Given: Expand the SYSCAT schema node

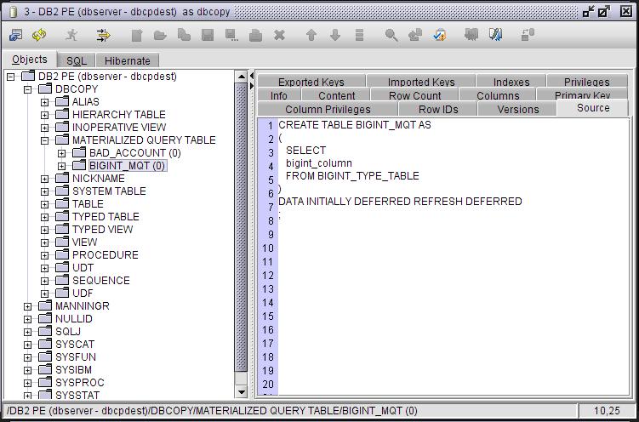Looking at the screenshot, I should click(28, 345).
